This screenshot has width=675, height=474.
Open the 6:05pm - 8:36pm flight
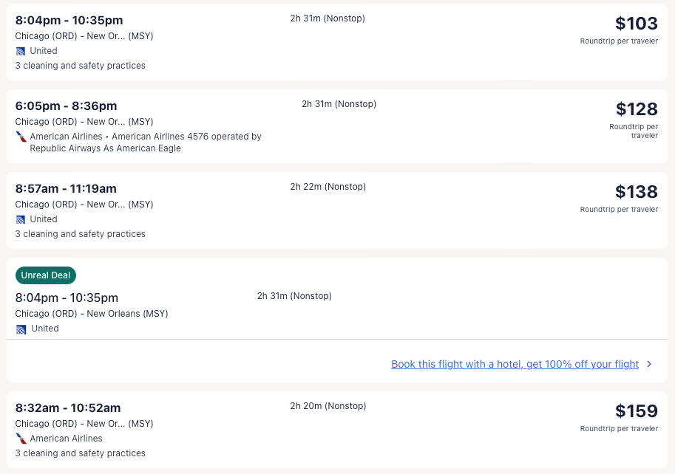pyautogui.click(x=66, y=106)
